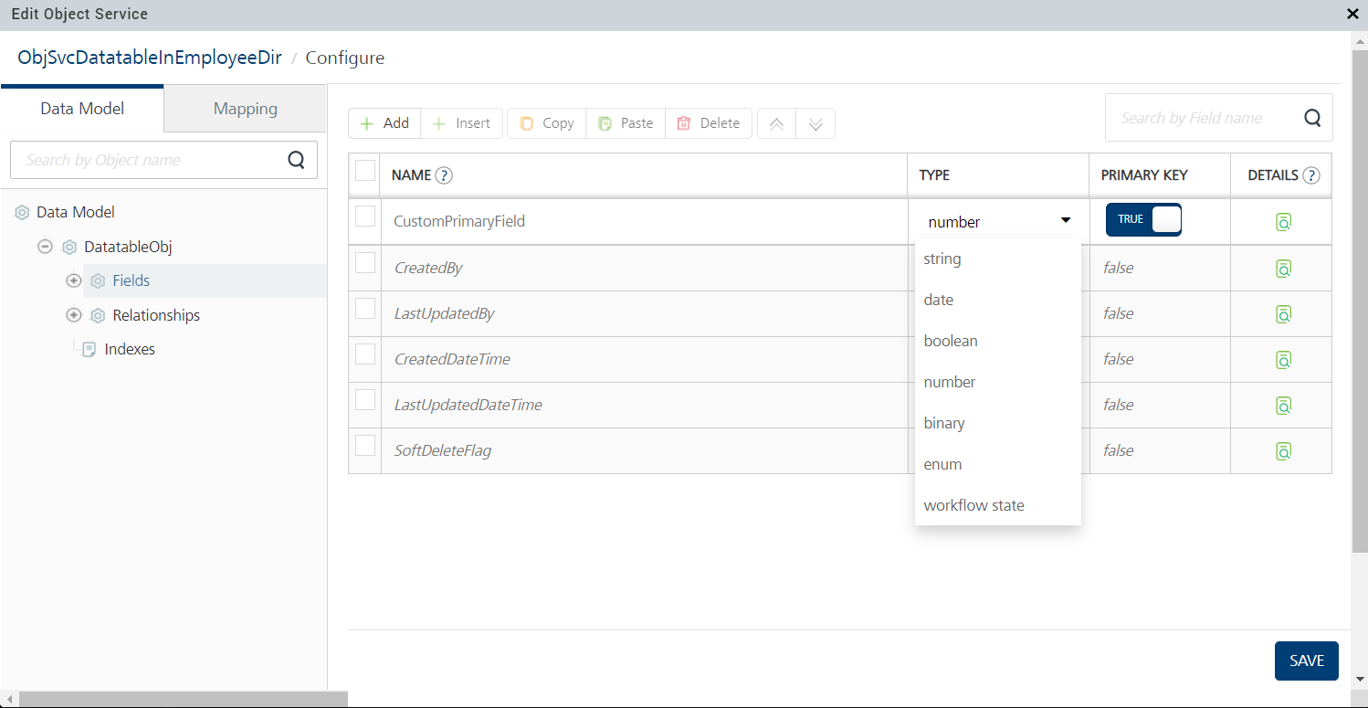Select Indexes in the data model tree
Screen dimensions: 1368x708
point(130,349)
